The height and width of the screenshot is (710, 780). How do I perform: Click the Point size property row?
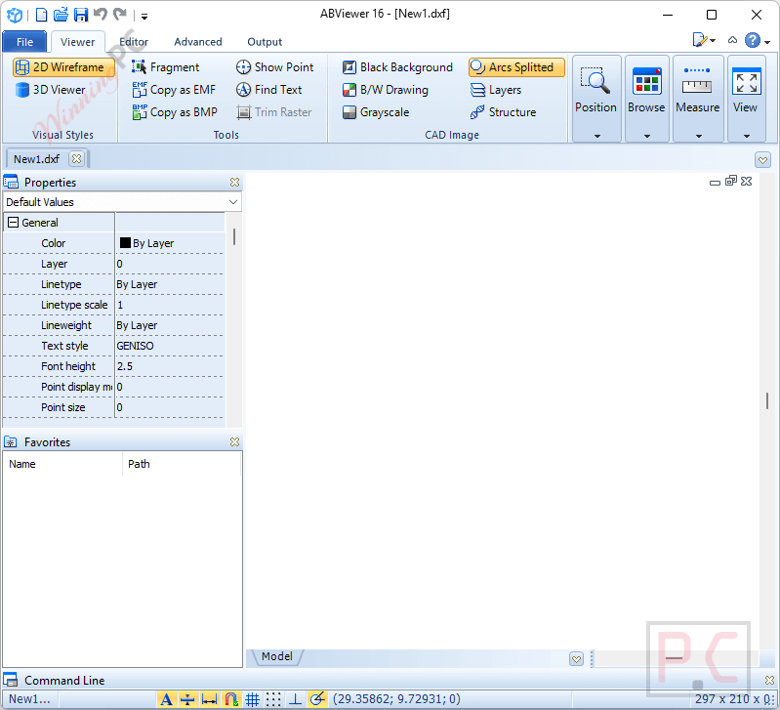click(x=113, y=407)
